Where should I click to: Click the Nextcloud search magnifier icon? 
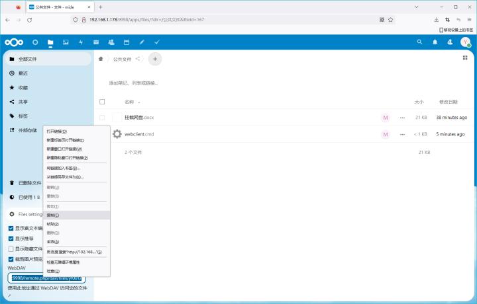419,42
